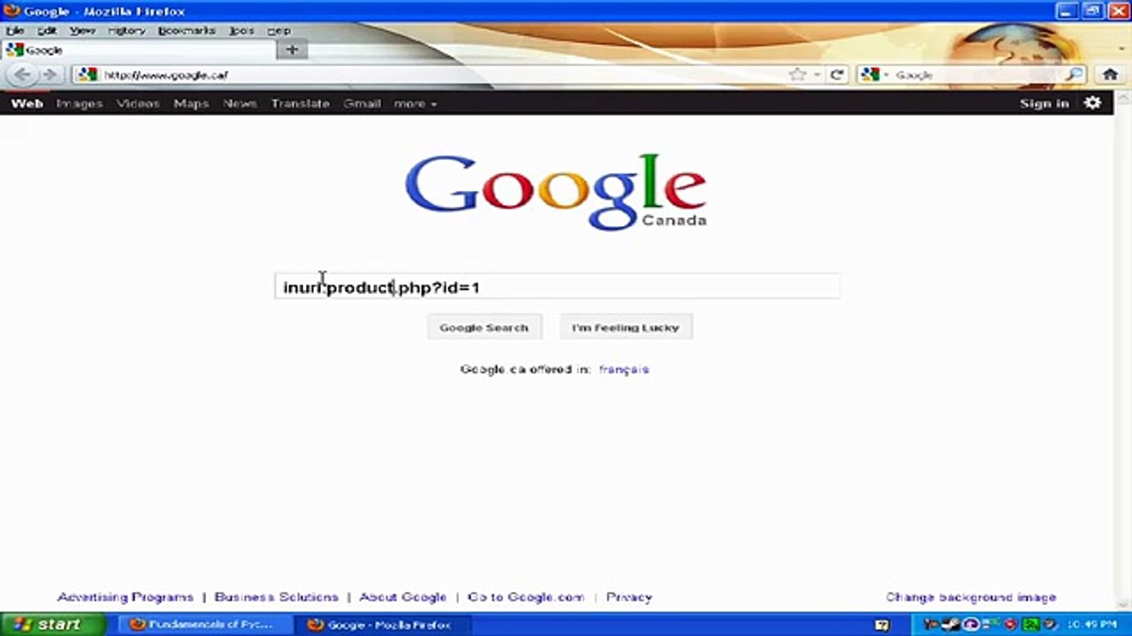Open the Bookmarks menu
The image size is (1132, 636).
[x=187, y=30]
